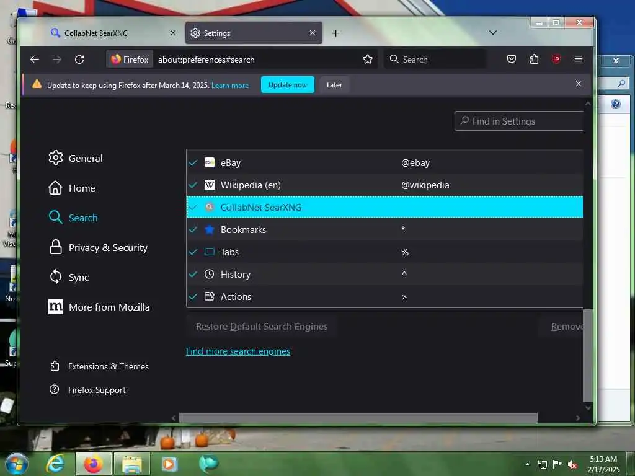Image resolution: width=635 pixels, height=476 pixels.
Task: Click the vertical scrollbar thumb
Action: (588, 355)
